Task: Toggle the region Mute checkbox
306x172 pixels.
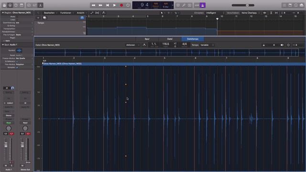Action: click(17, 17)
